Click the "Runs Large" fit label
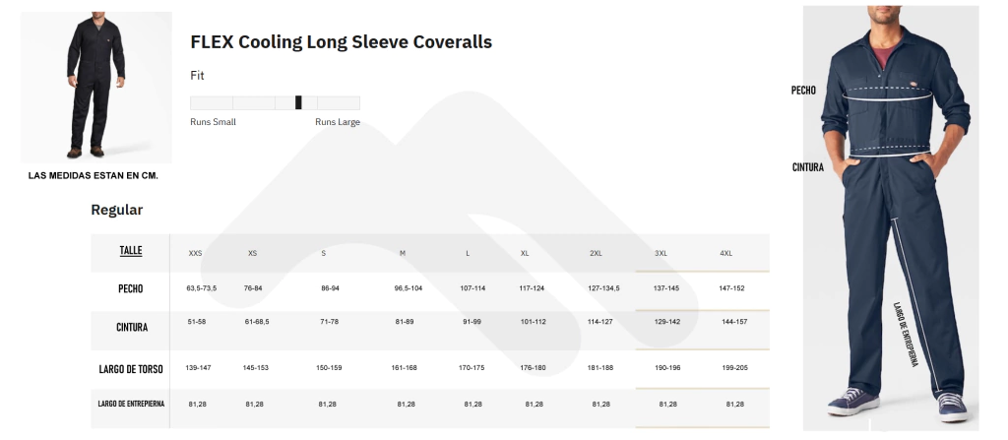Image resolution: width=1008 pixels, height=440 pixels. coord(338,122)
